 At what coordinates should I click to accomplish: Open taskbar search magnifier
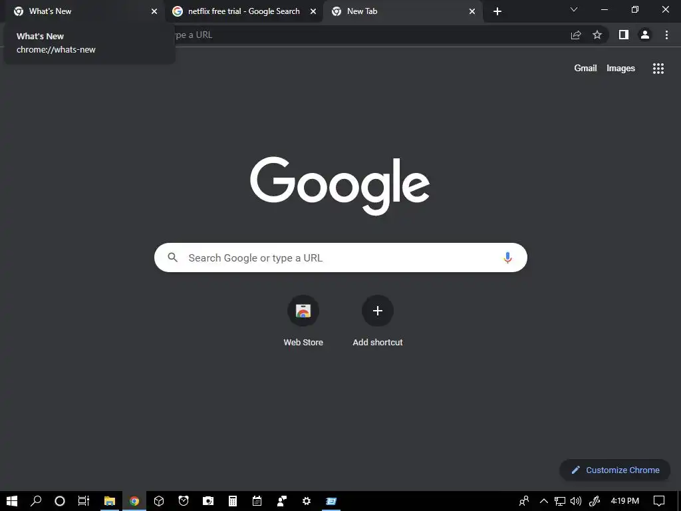click(x=36, y=501)
